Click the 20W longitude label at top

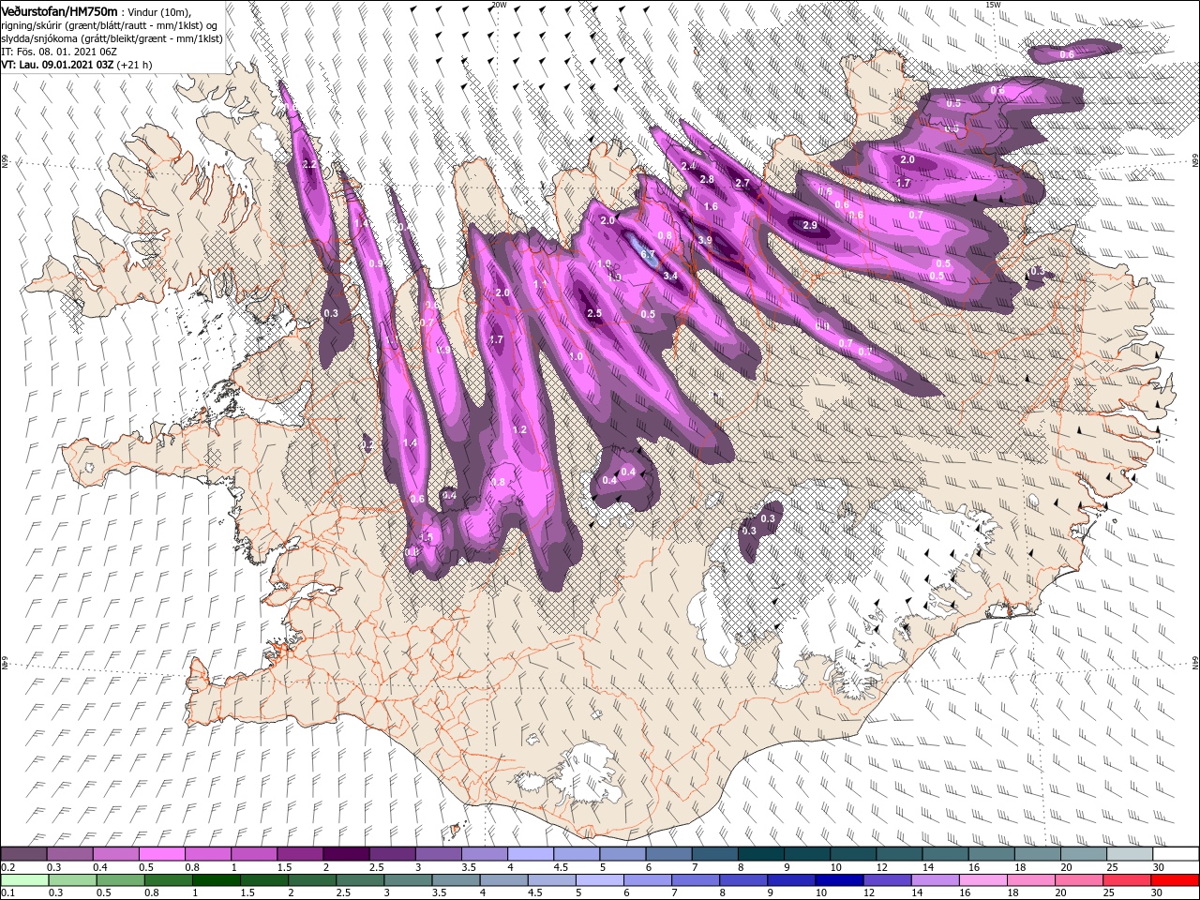click(x=498, y=5)
